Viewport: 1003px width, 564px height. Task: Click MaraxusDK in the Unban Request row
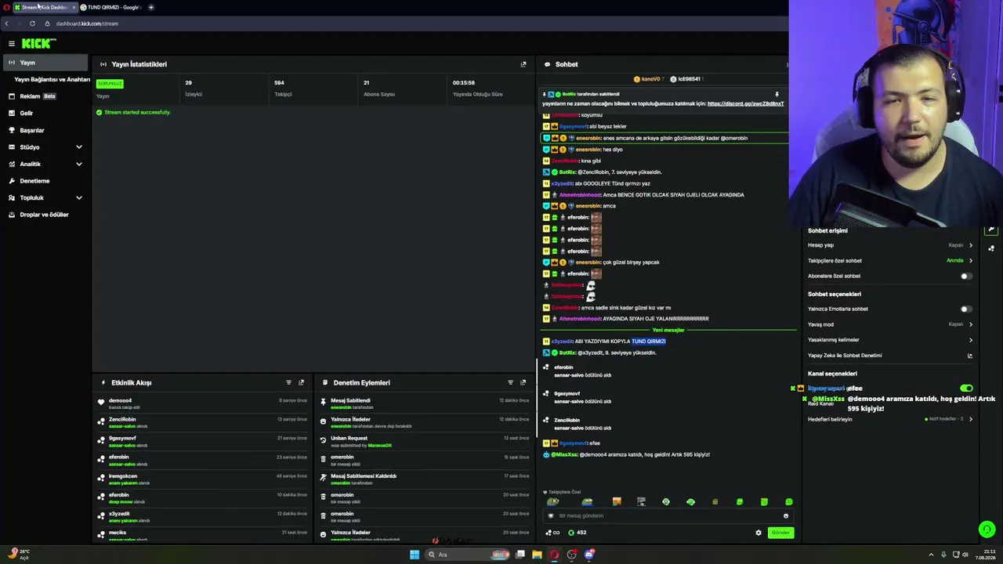tap(379, 445)
